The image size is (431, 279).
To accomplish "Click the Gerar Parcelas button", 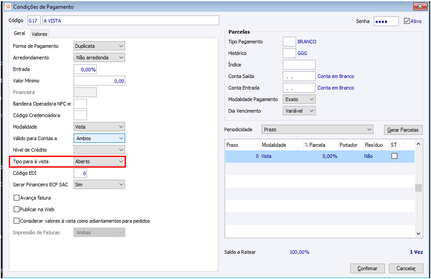I will click(x=403, y=130).
